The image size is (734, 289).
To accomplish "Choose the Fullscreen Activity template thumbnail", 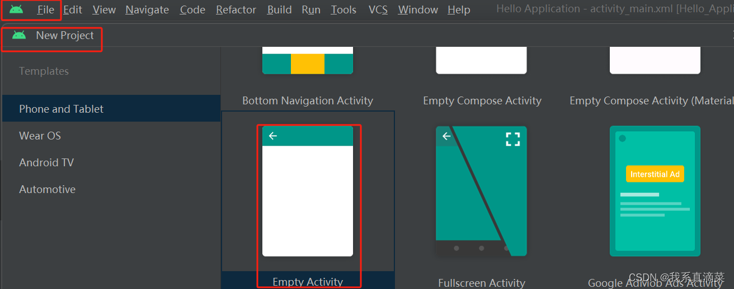I will coord(481,191).
